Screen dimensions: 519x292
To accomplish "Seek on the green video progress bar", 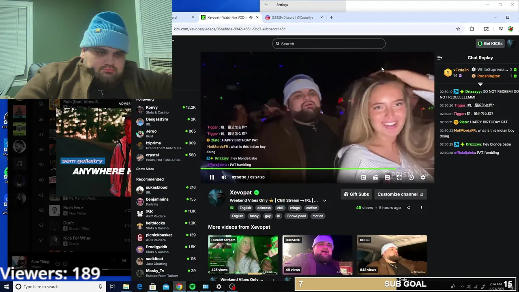I will click(x=317, y=168).
